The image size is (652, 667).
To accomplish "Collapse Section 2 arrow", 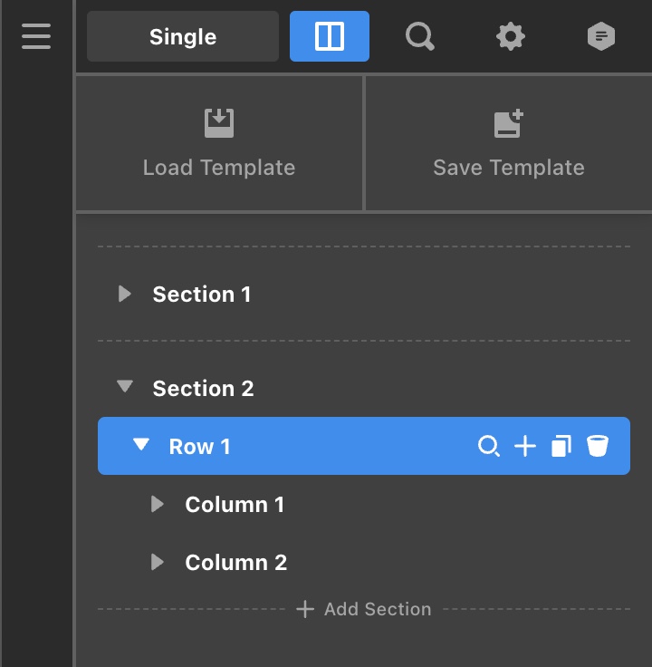I will click(x=125, y=388).
